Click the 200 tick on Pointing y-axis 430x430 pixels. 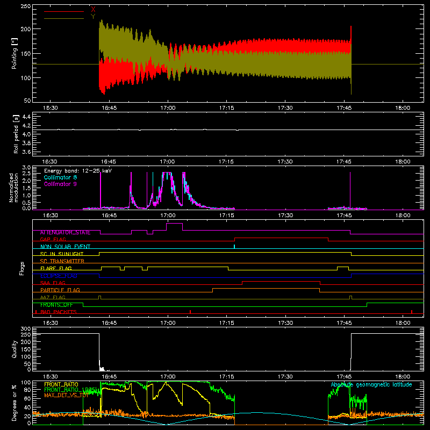[25, 29]
